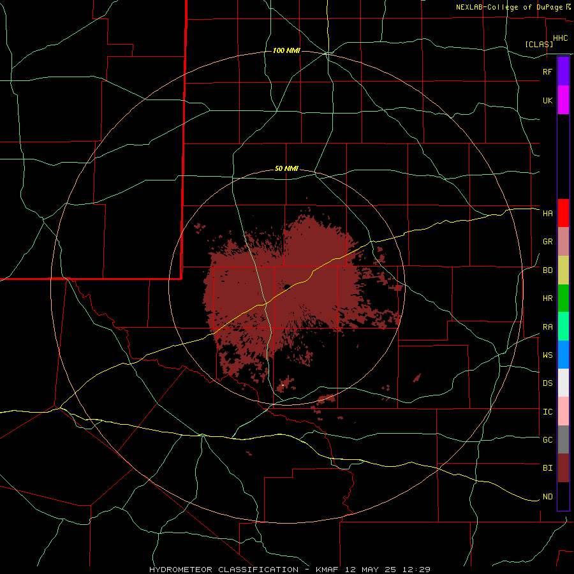Select the WS blue legend swatch
The height and width of the screenshot is (574, 574).
click(x=563, y=355)
